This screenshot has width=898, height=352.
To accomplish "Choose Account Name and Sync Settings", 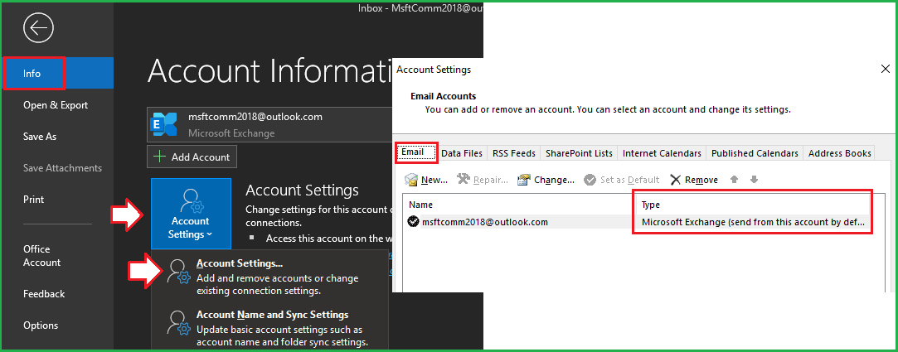I will [269, 329].
